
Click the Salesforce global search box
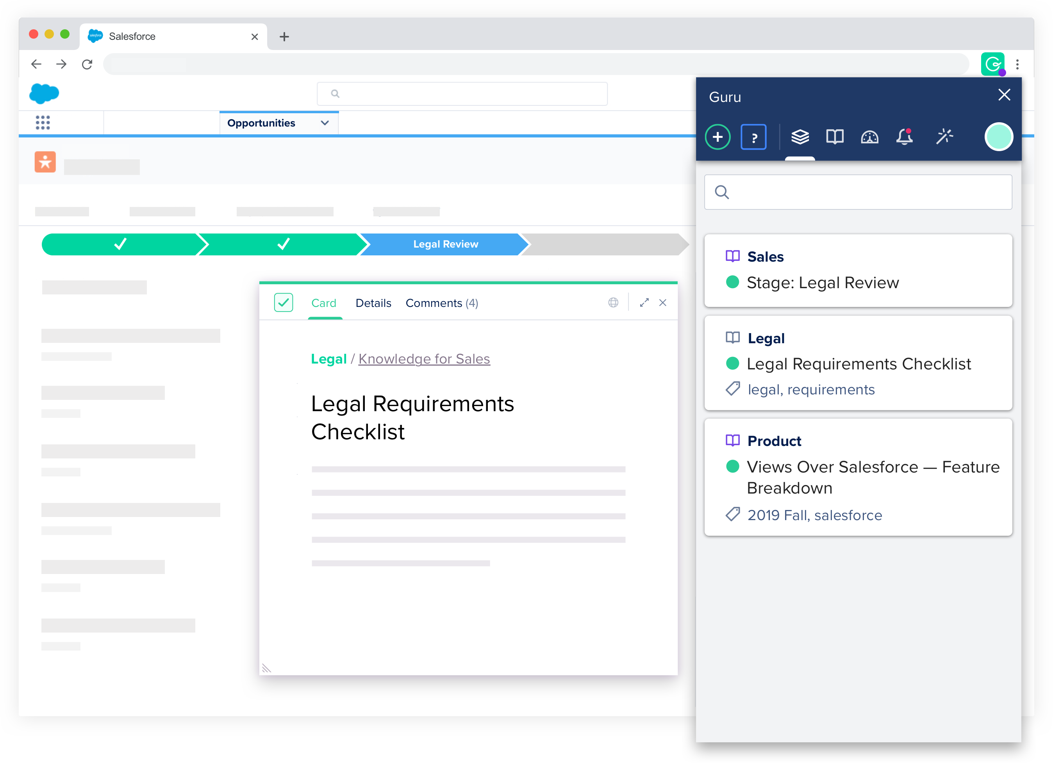coord(462,94)
